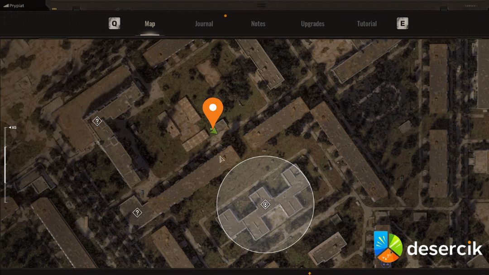Click the map zoom slider bar
The width and height of the screenshot is (489, 275).
click(x=5, y=165)
